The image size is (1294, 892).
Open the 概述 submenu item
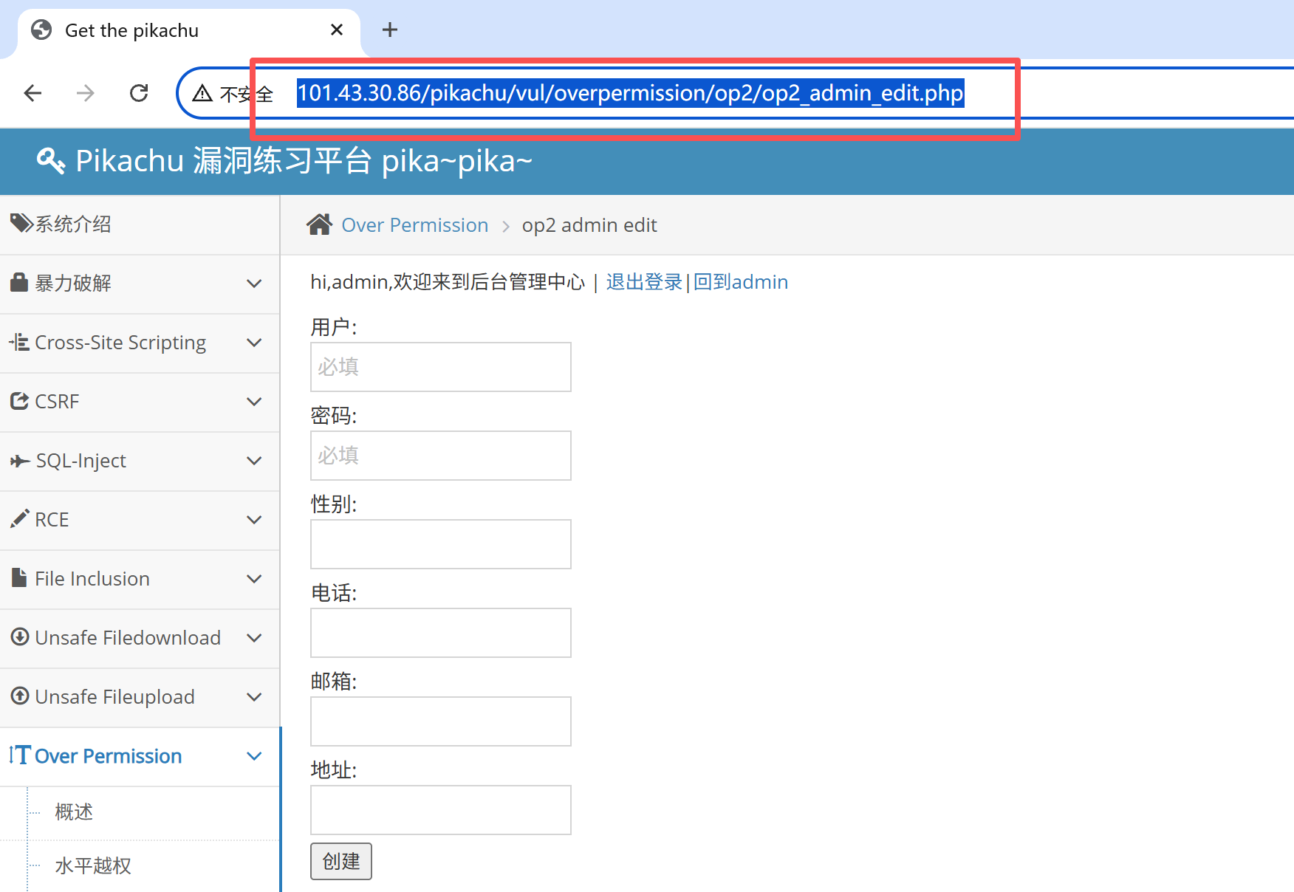[74, 812]
